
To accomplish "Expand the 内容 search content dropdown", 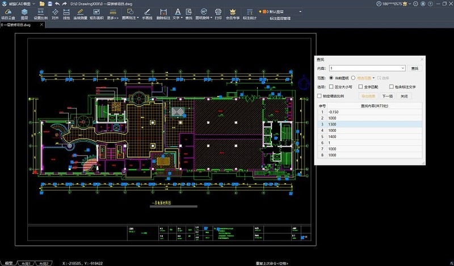I will tap(402, 68).
